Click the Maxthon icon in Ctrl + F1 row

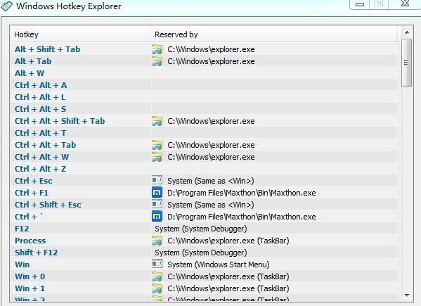pos(157,193)
